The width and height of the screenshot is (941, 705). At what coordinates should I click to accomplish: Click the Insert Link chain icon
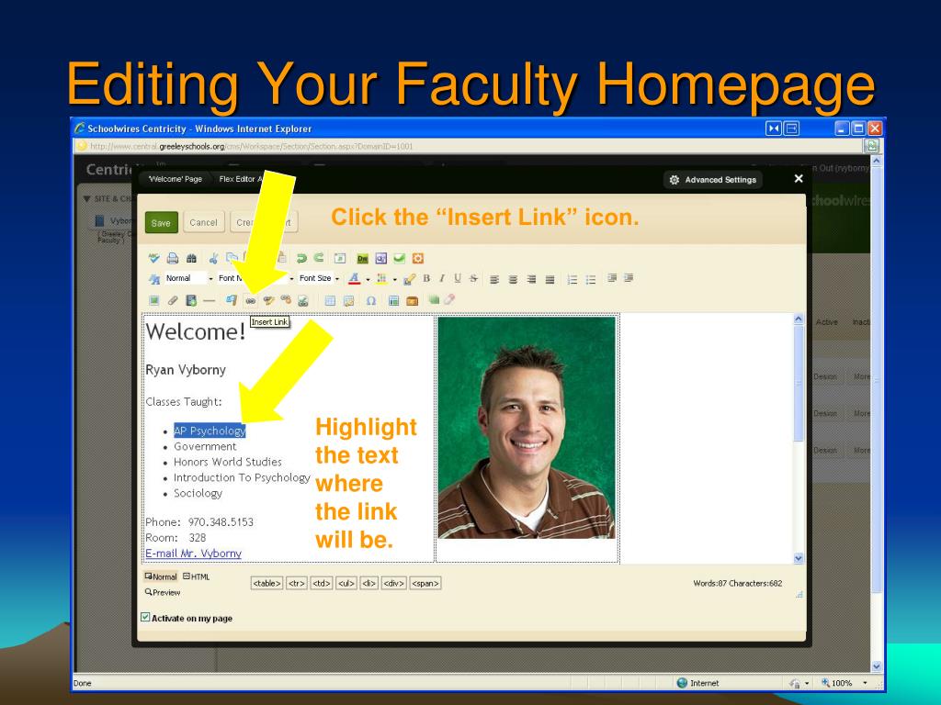[251, 300]
